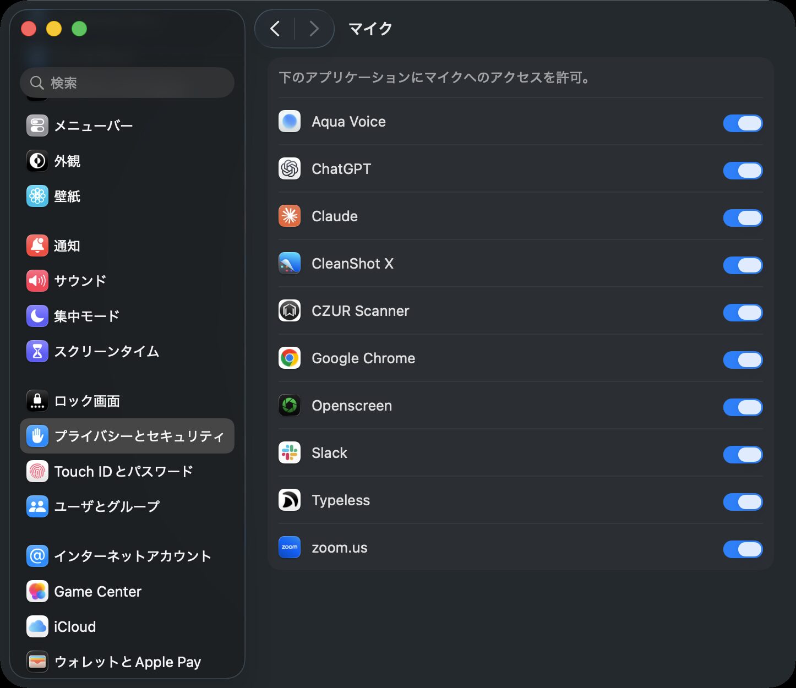Click the green zoom window button
The width and height of the screenshot is (796, 688).
tap(79, 29)
